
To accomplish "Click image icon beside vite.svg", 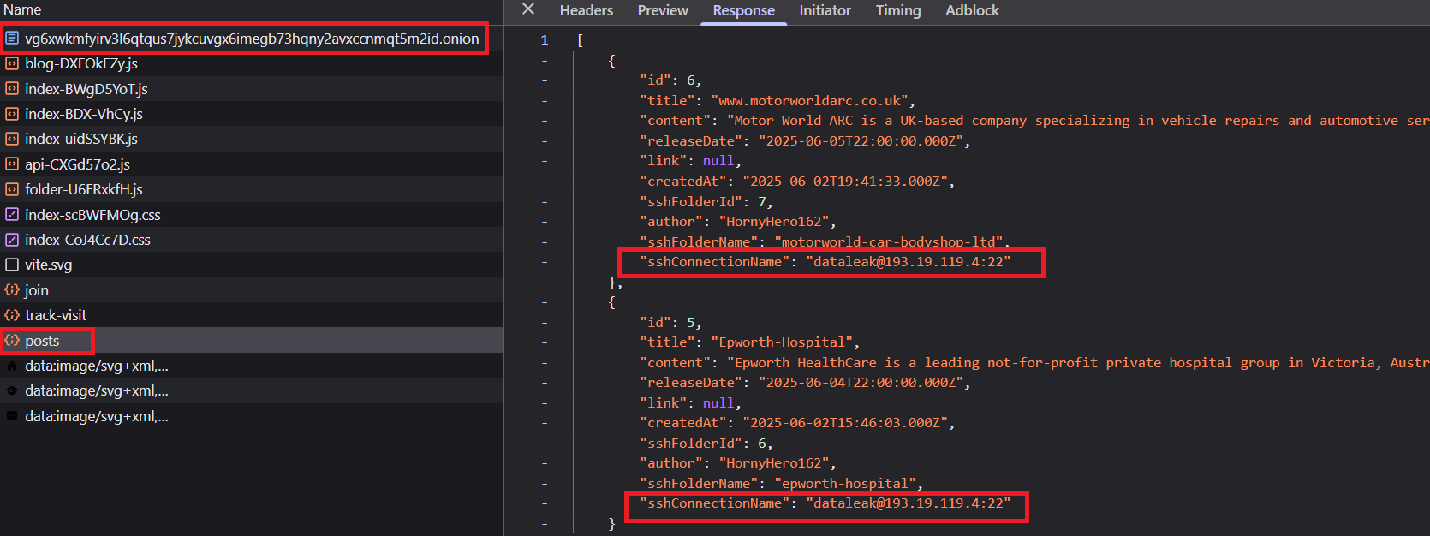I will (x=12, y=265).
